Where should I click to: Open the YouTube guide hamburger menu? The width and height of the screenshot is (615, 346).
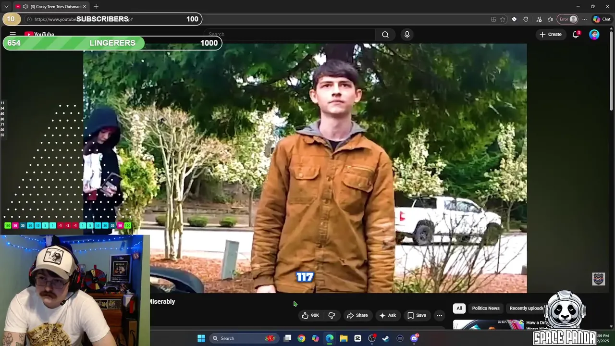[13, 34]
